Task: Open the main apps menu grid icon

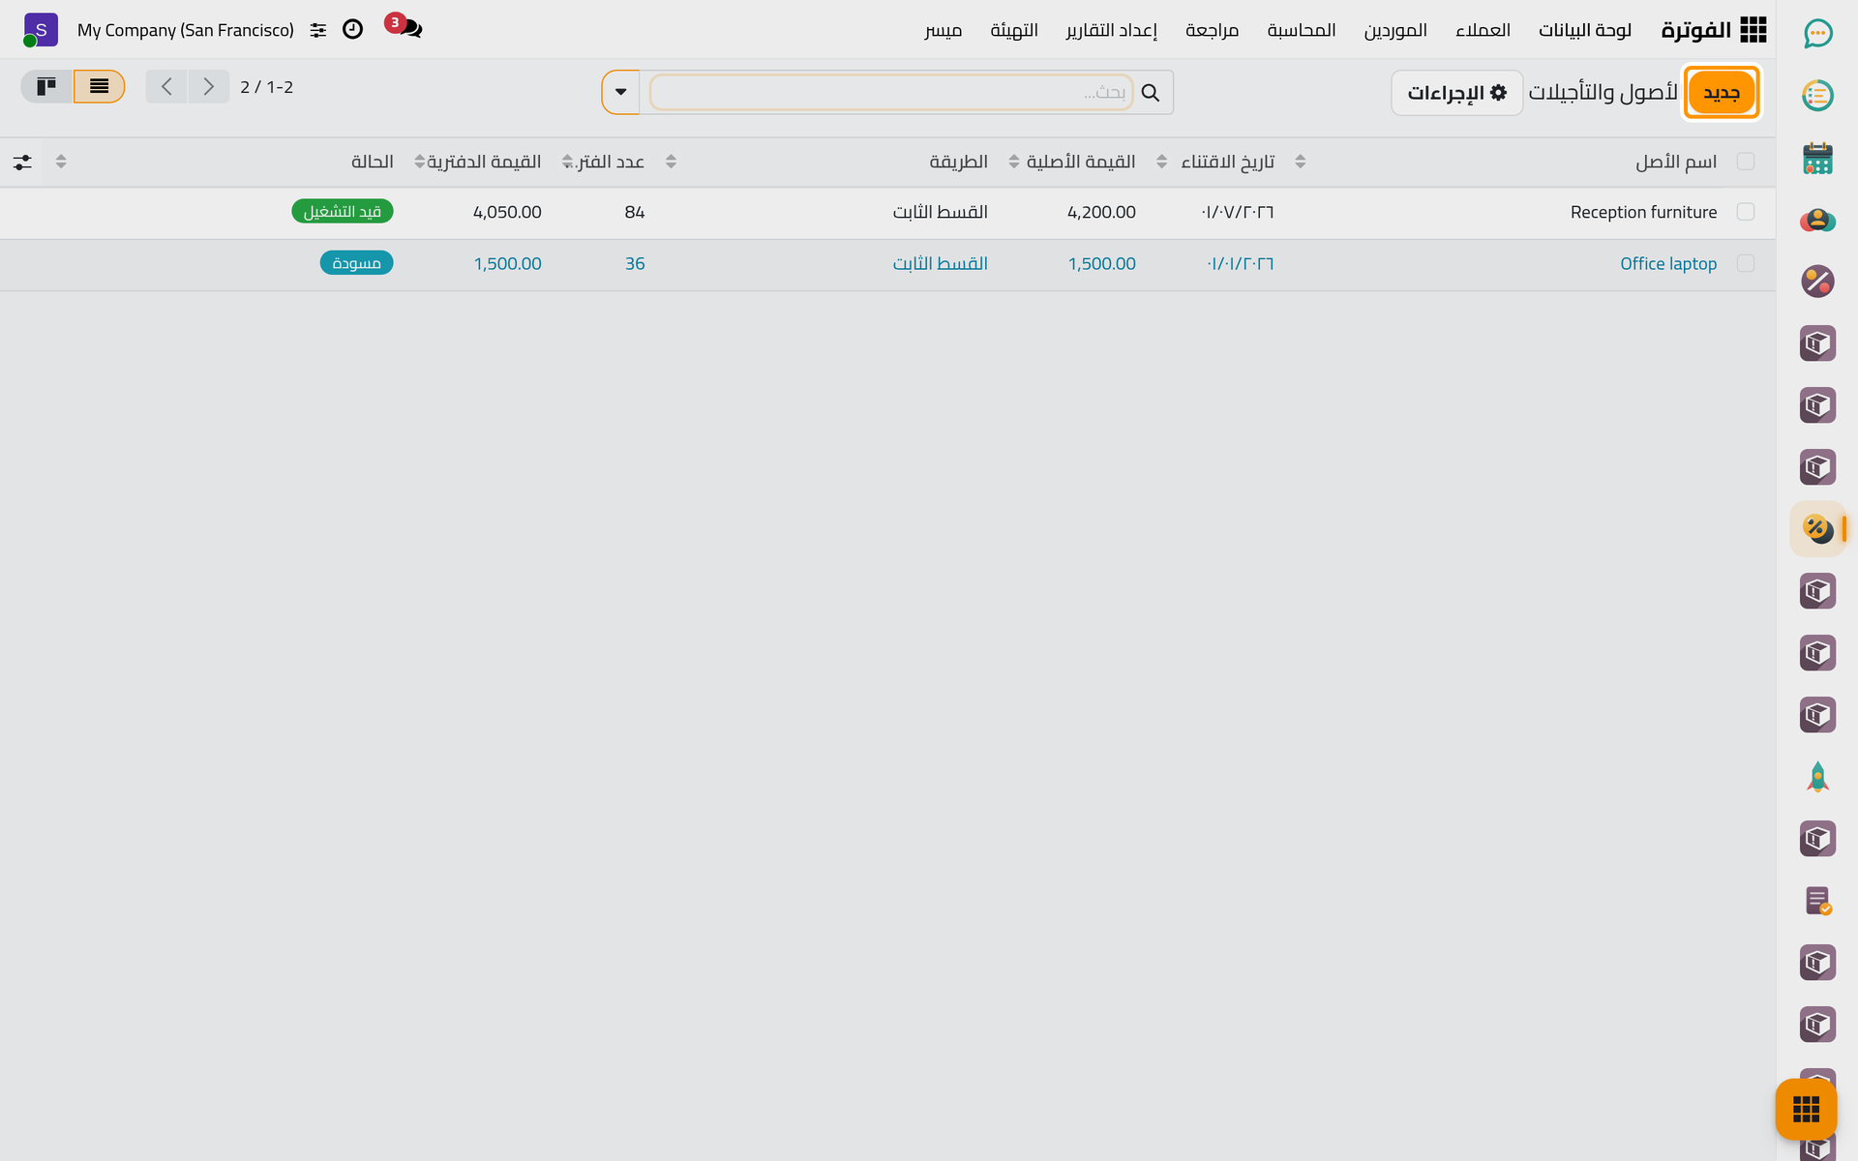Action: 1753,30
